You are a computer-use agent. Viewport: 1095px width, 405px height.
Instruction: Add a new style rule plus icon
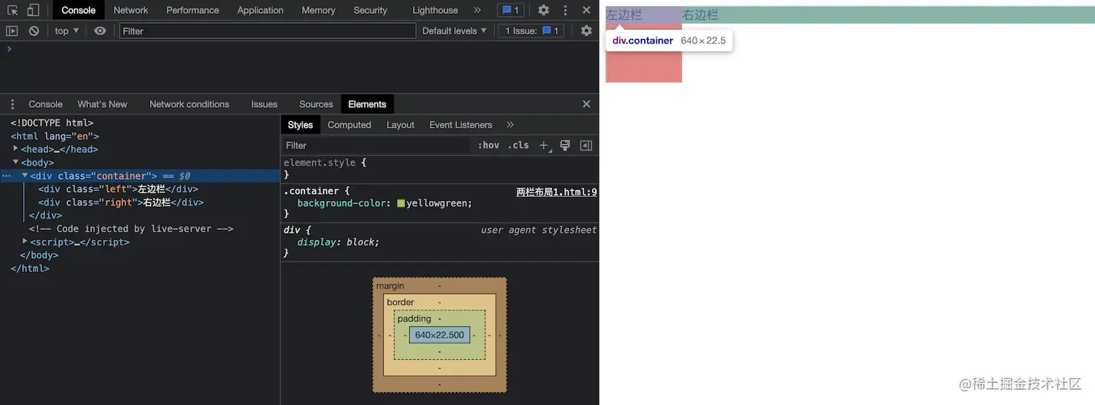click(544, 145)
